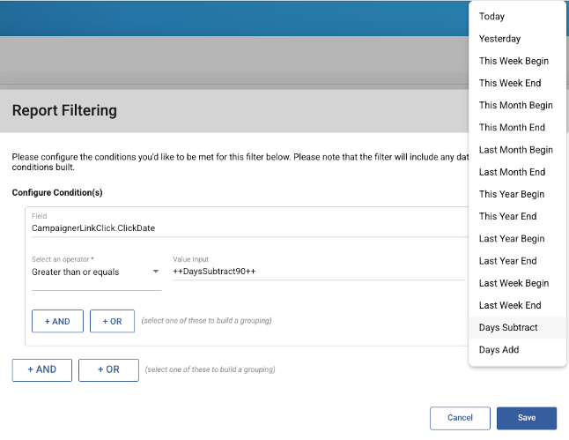Pick Last Week Begin option
Screen dimensions: 569x440
[x=517, y=283]
